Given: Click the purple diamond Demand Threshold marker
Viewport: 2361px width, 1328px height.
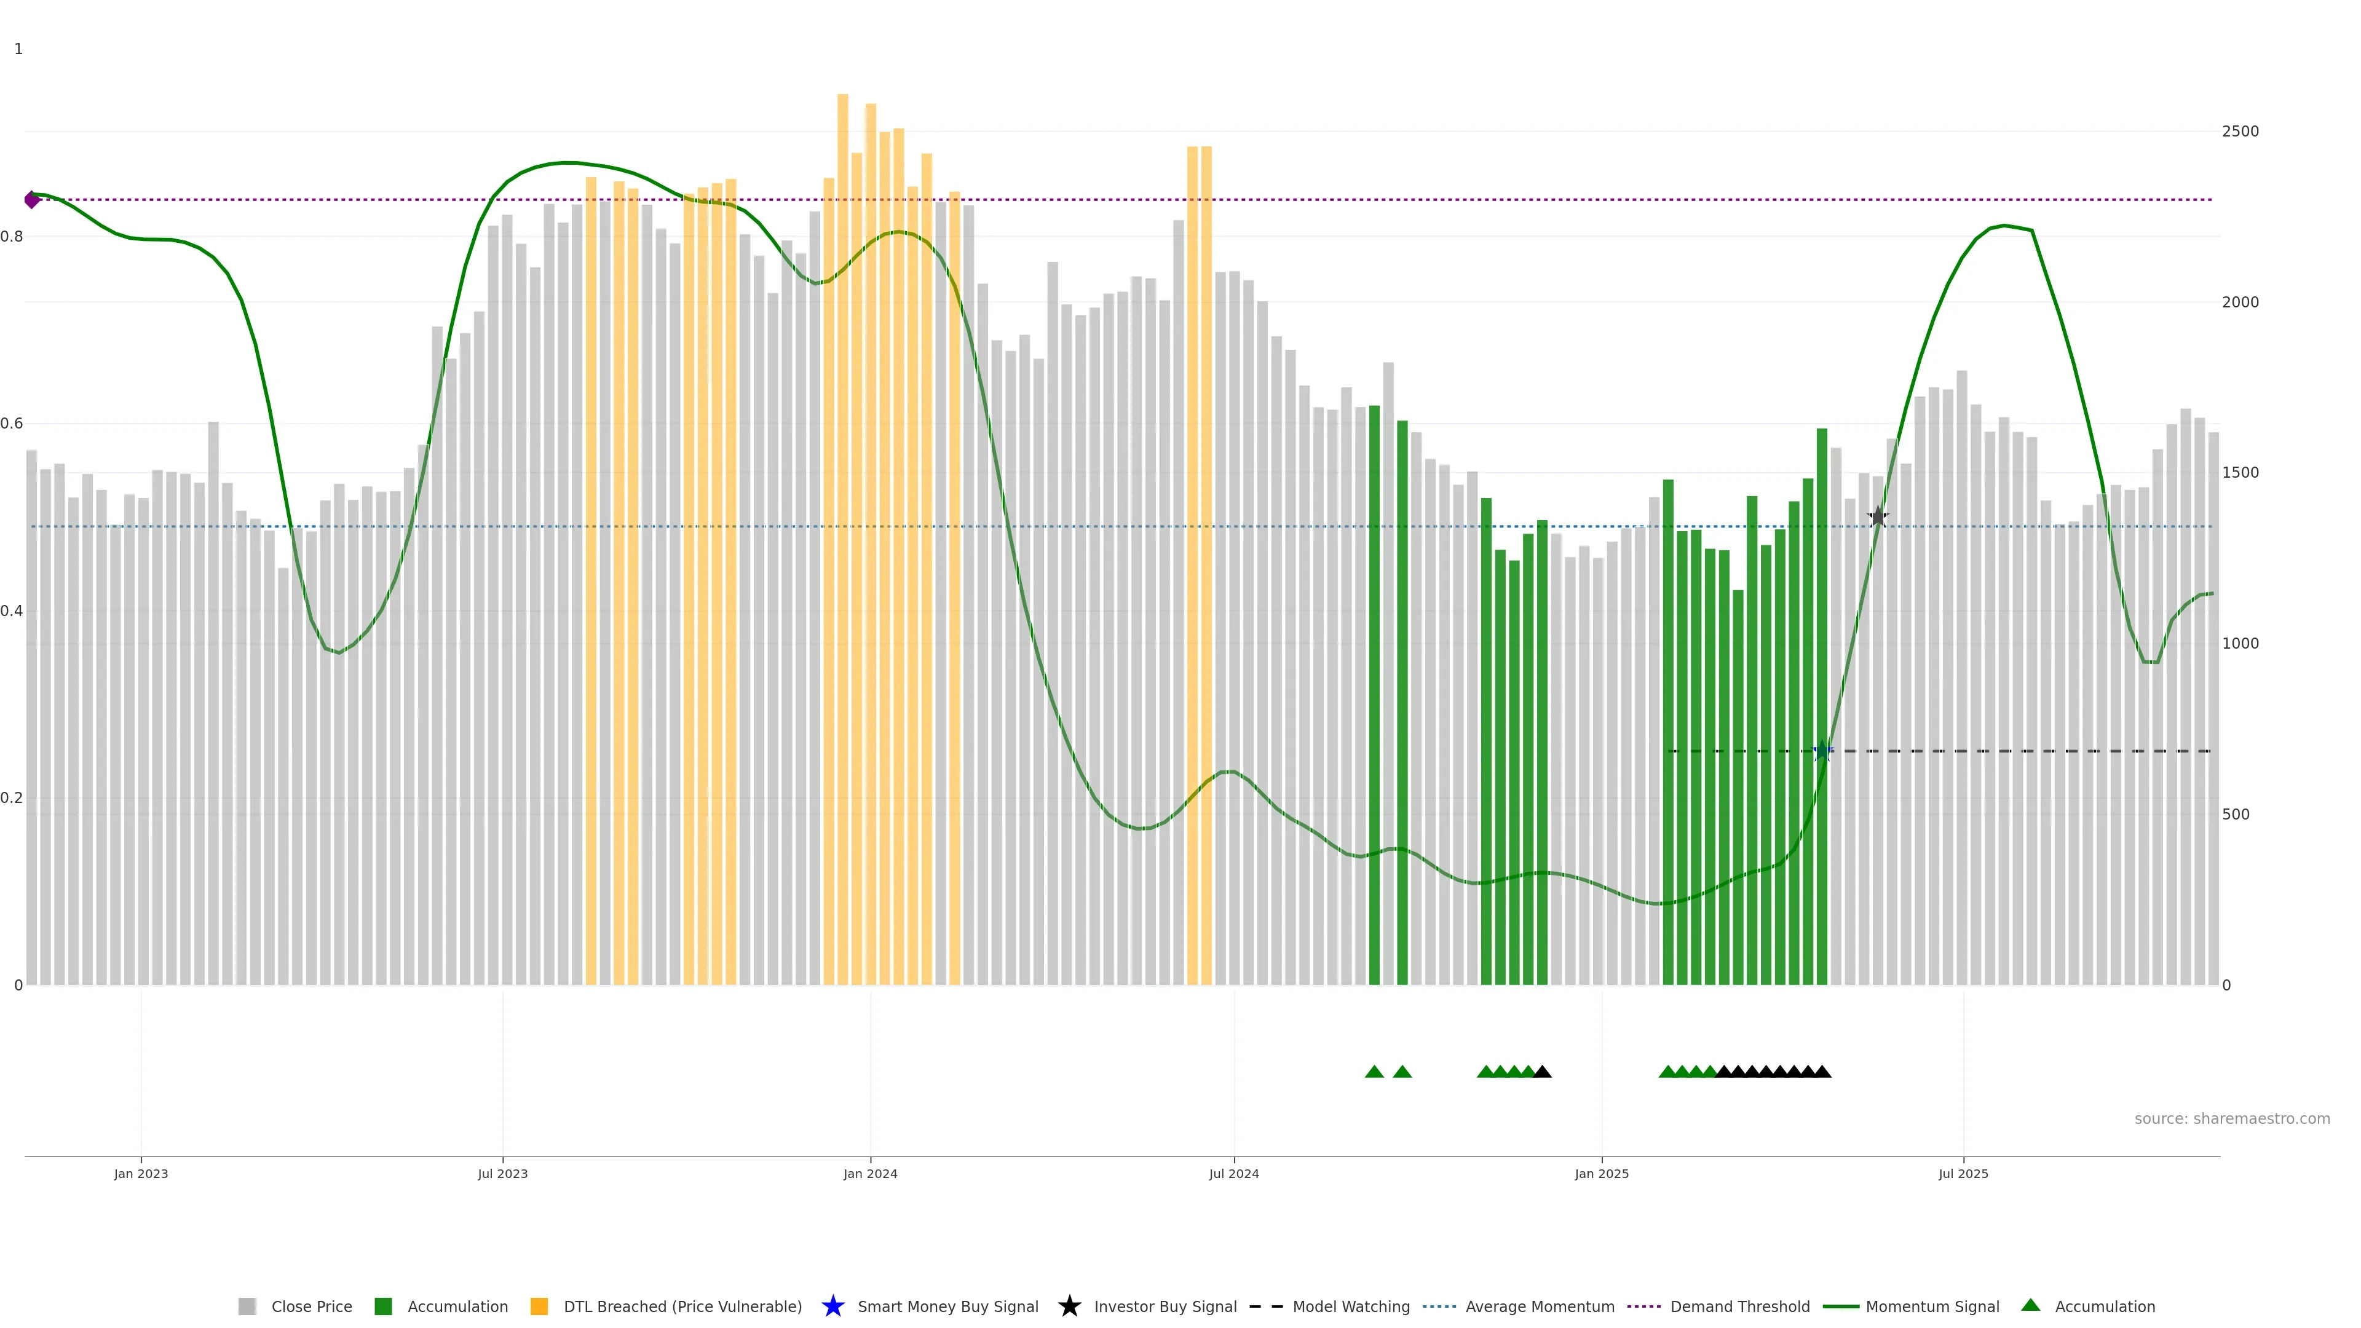Looking at the screenshot, I should coord(32,199).
